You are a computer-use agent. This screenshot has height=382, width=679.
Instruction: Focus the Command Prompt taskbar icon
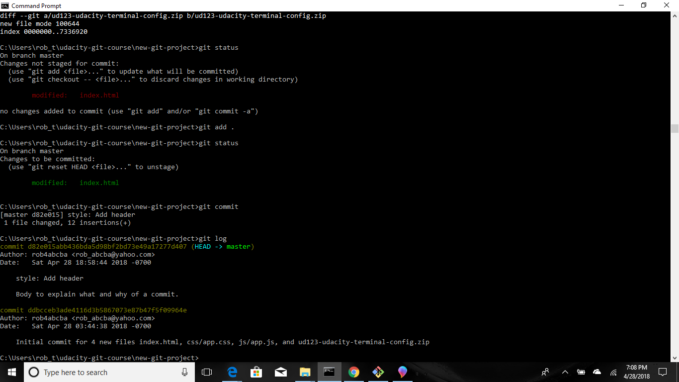329,372
